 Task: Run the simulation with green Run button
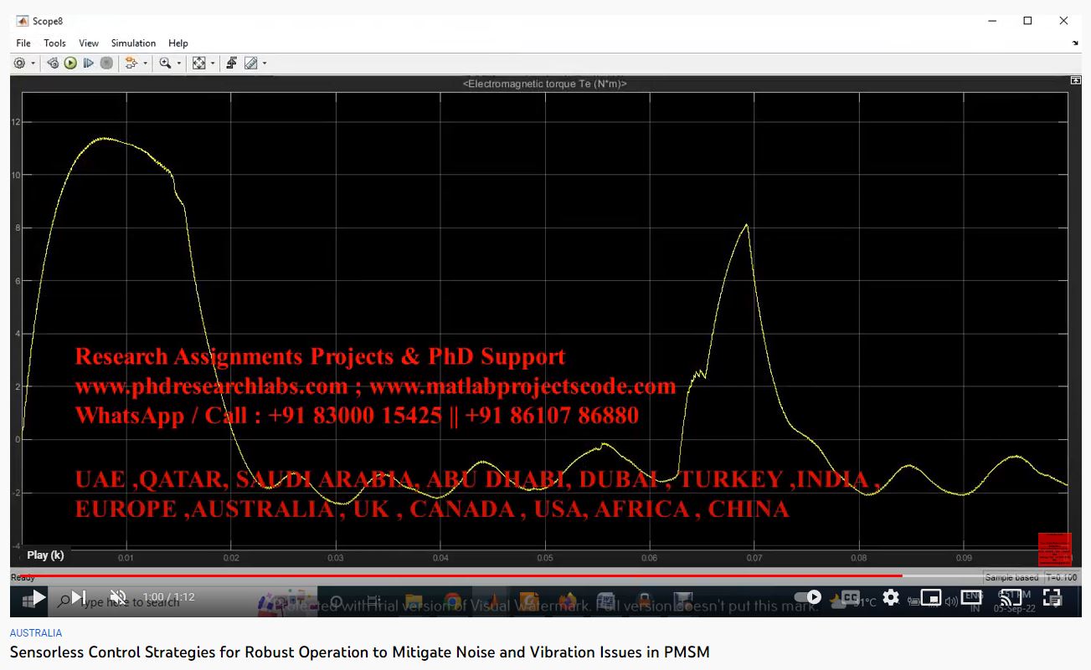[70, 63]
